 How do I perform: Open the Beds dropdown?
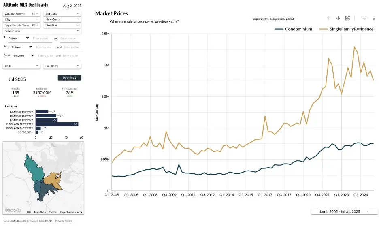tap(21, 66)
